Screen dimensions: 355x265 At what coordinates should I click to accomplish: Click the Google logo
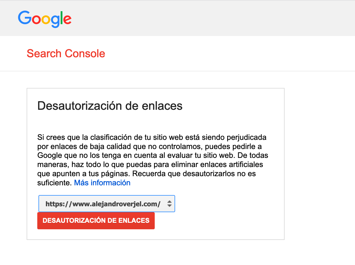click(x=45, y=19)
